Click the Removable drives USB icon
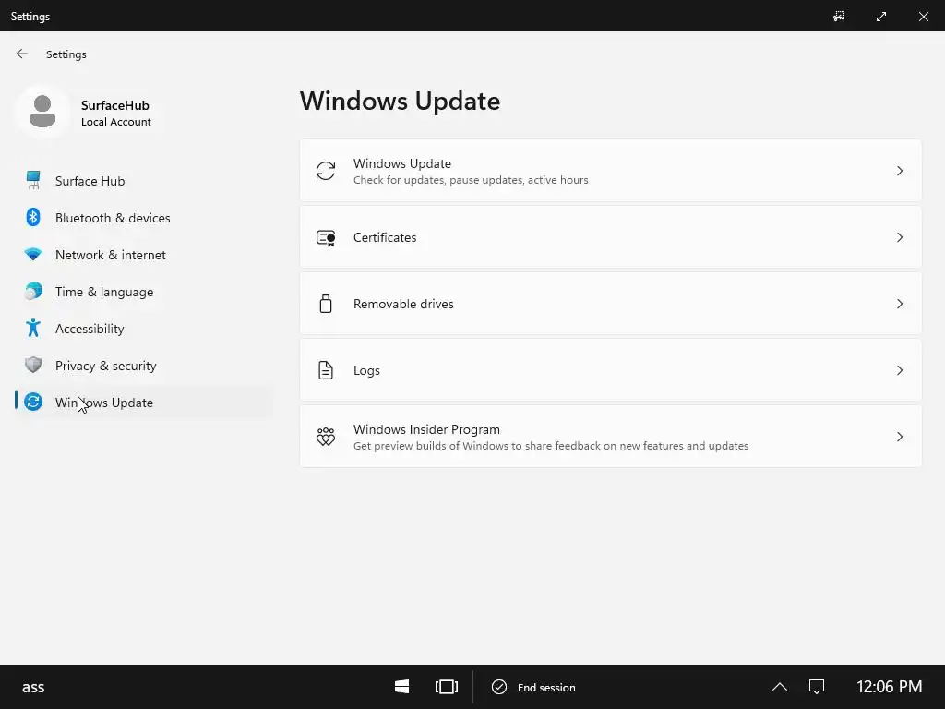Viewport: 945px width, 709px height. point(326,304)
